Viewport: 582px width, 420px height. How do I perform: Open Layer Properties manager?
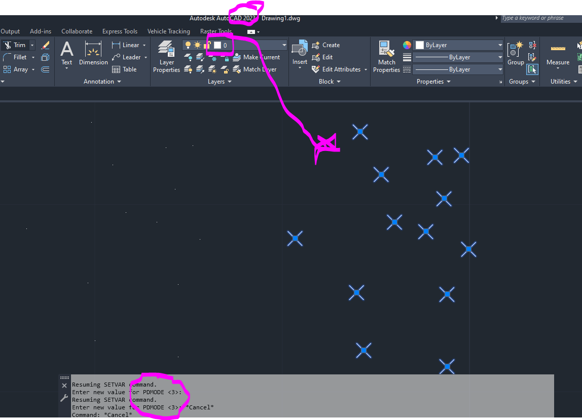pyautogui.click(x=166, y=56)
